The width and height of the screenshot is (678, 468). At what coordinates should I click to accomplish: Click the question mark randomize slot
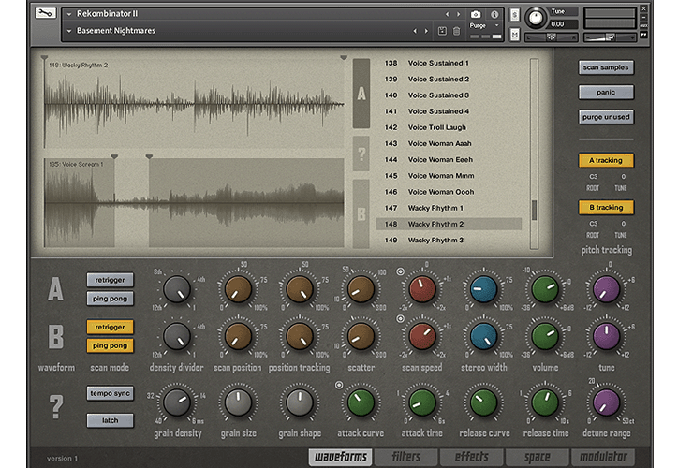pos(361,154)
